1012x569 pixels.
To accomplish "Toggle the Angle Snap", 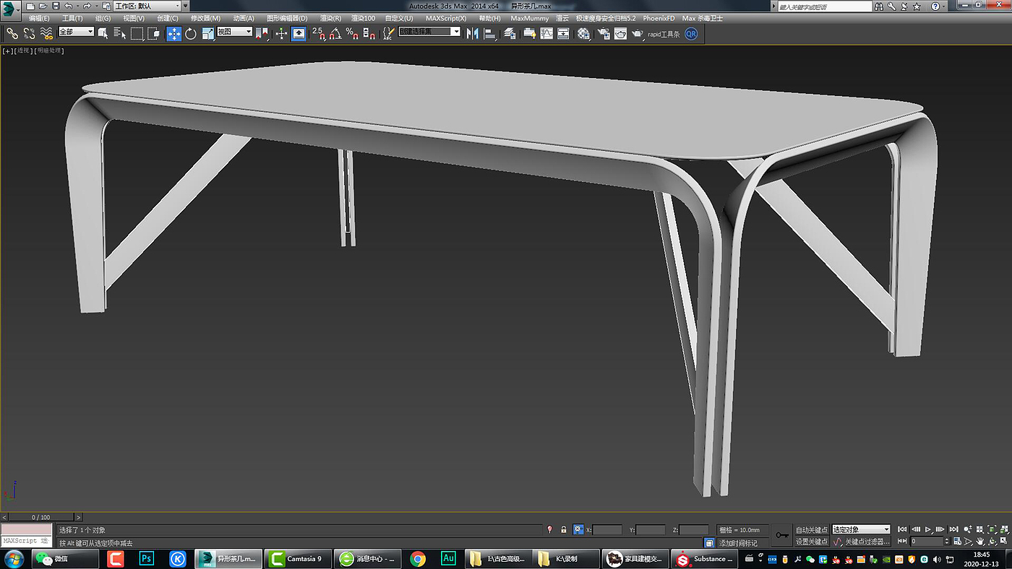I will (335, 34).
